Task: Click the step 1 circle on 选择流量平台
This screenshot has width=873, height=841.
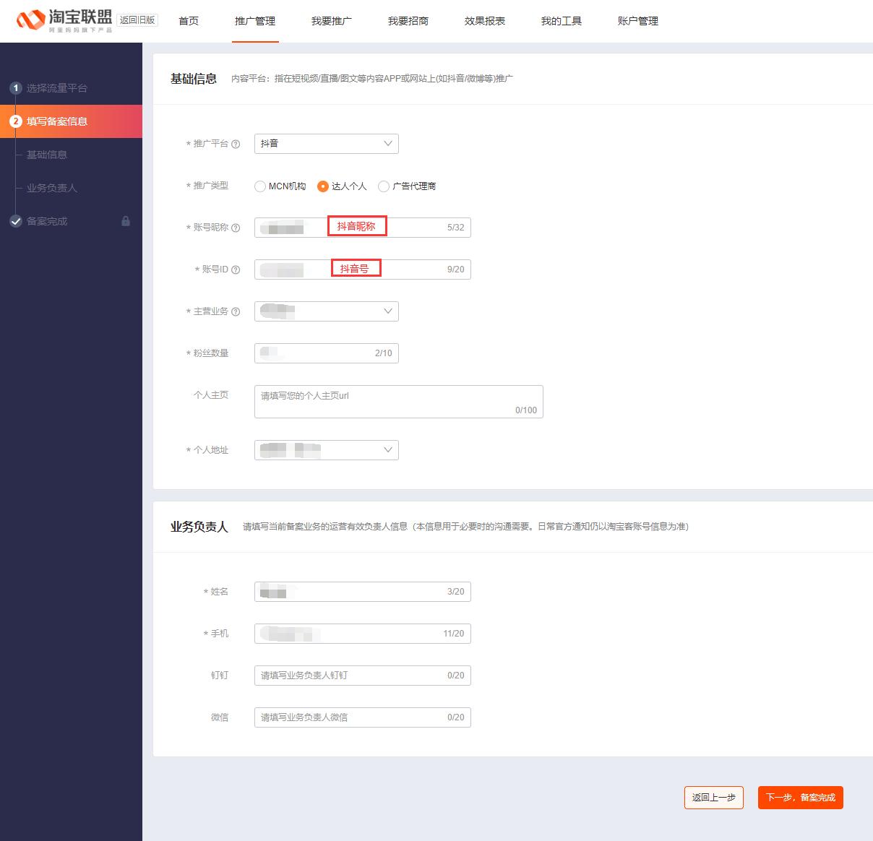Action: tap(16, 87)
